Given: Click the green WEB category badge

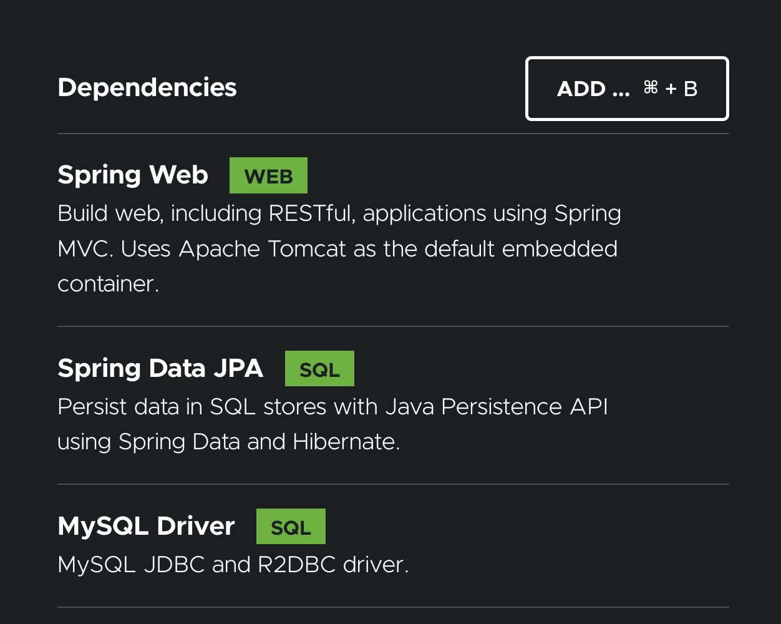Looking at the screenshot, I should pos(268,176).
